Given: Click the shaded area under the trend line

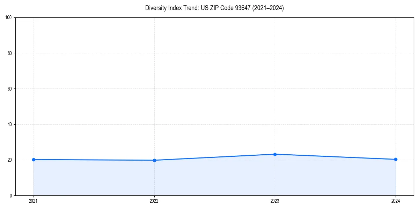Looking at the screenshot, I should point(209,178).
